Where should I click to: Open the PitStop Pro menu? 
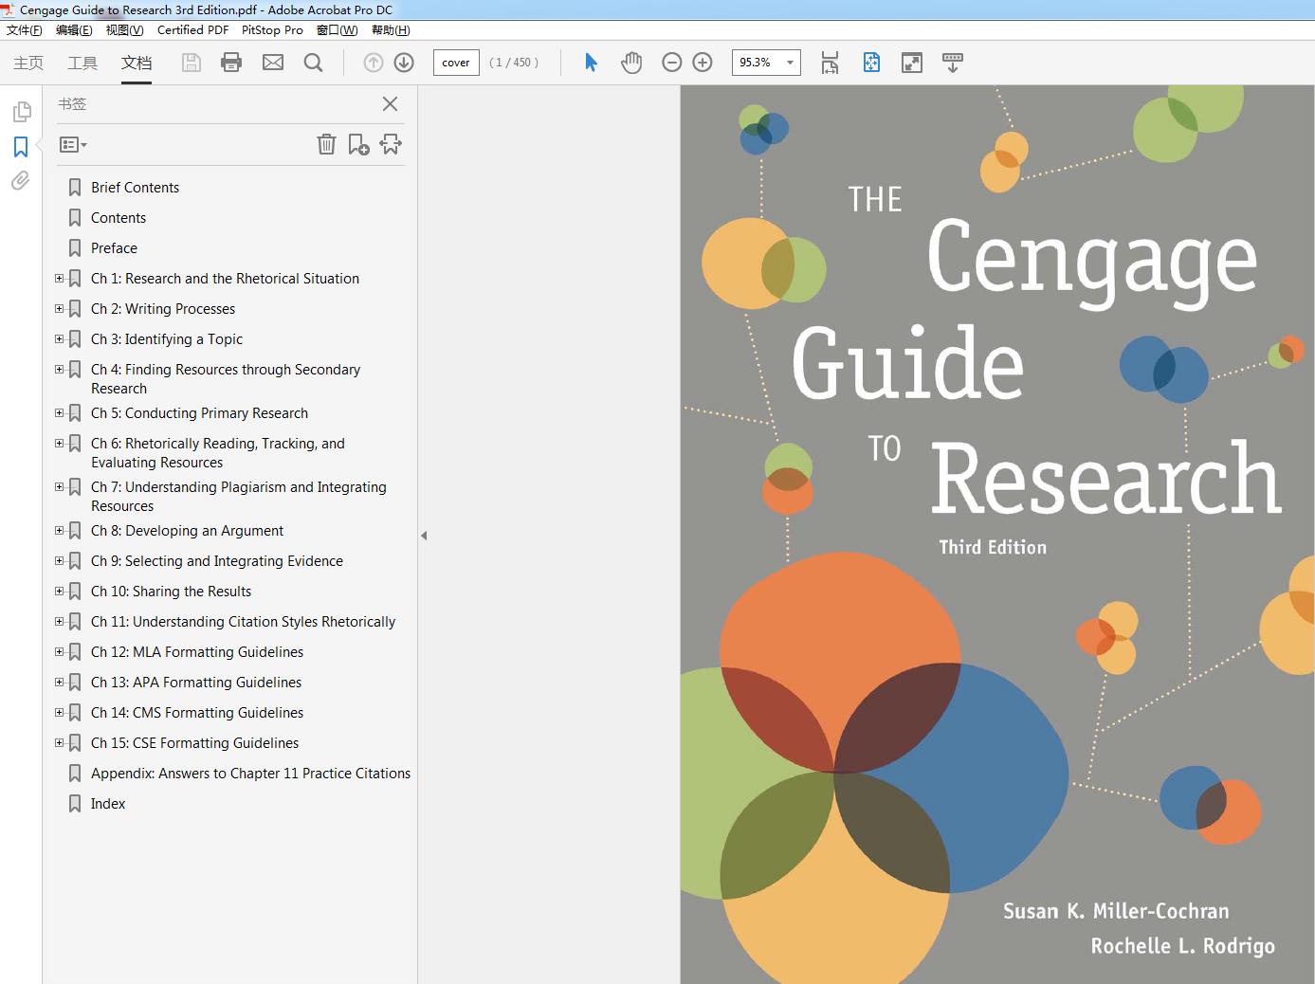272,30
